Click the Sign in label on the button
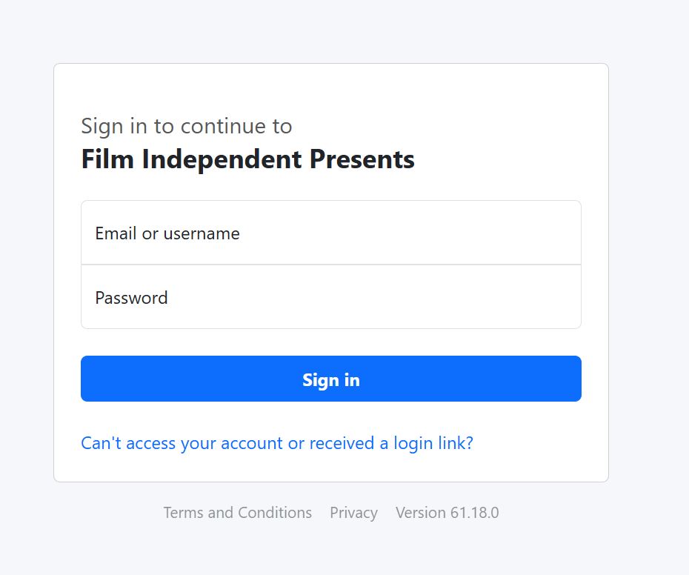The width and height of the screenshot is (689, 575). coord(330,380)
